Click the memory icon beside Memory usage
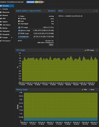The width and height of the screenshot is (99, 127). (19, 30)
